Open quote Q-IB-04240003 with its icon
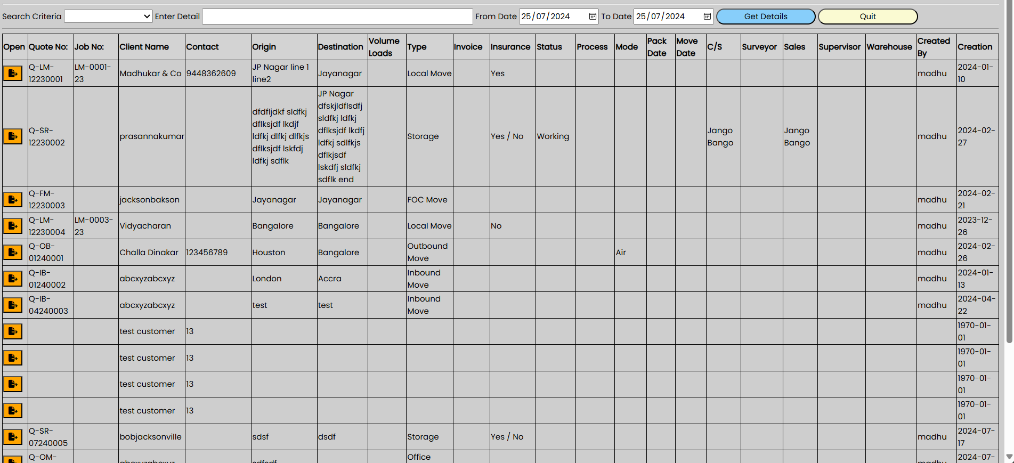 13,305
